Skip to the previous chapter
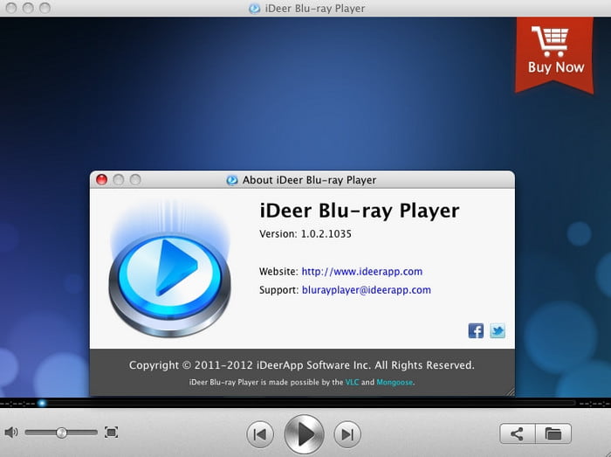Image resolution: width=611 pixels, height=457 pixels. pos(260,434)
